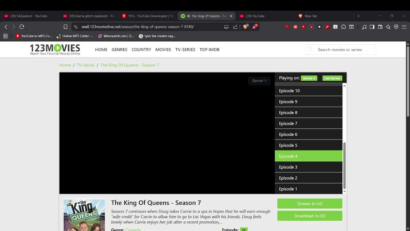Share this page via the share icon
Screen dimensions: 410x231
click(235, 27)
